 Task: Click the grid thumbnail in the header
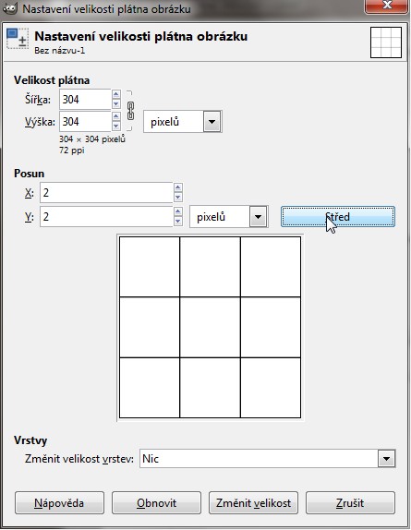[386, 42]
